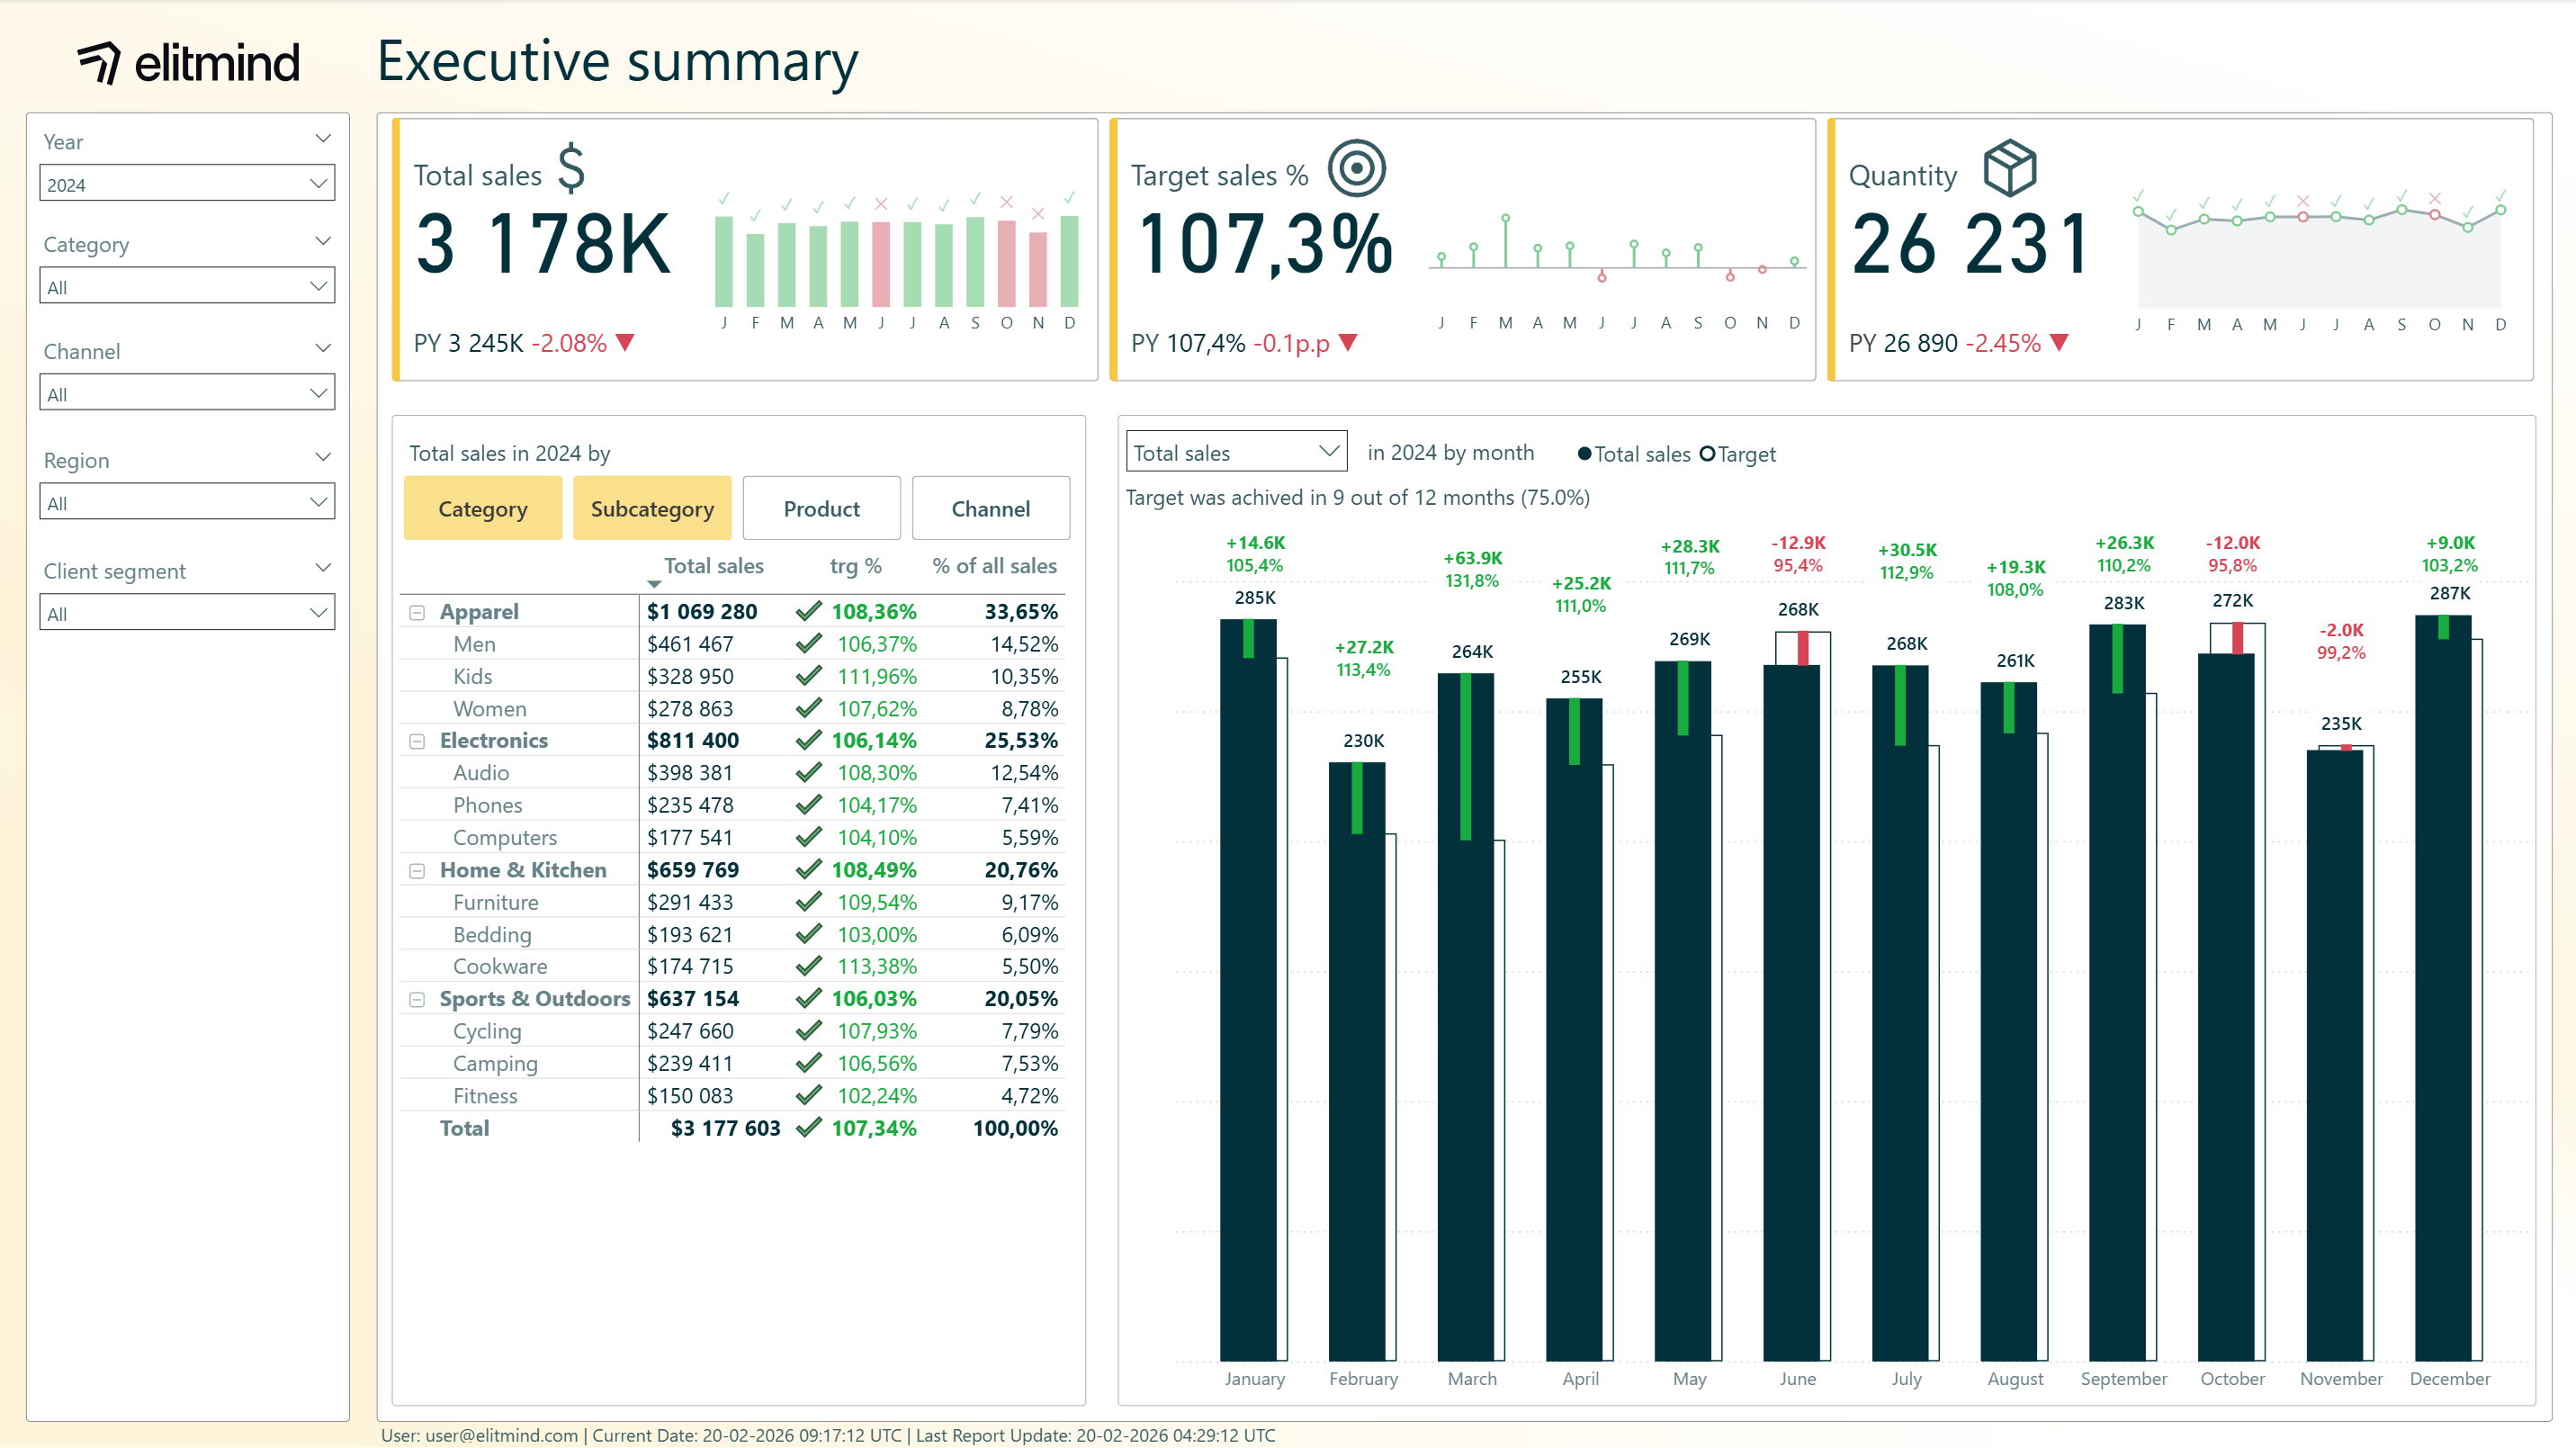Viewport: 2576px width, 1448px height.
Task: Click the sort arrow under the Total sales column
Action: [654, 584]
